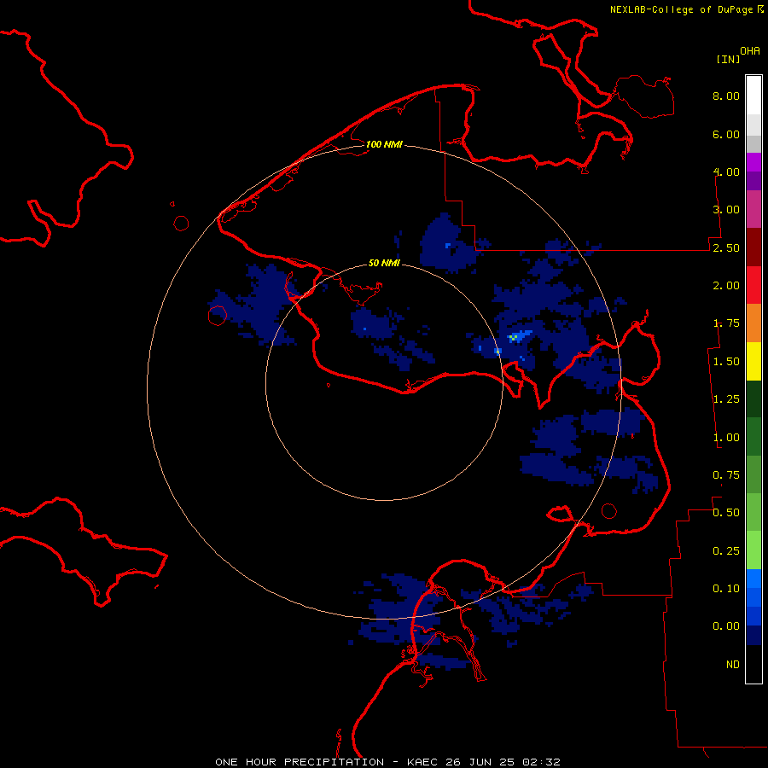Click the 50 NMI range ring label
Viewport: 768px width, 768px height.
(x=384, y=264)
